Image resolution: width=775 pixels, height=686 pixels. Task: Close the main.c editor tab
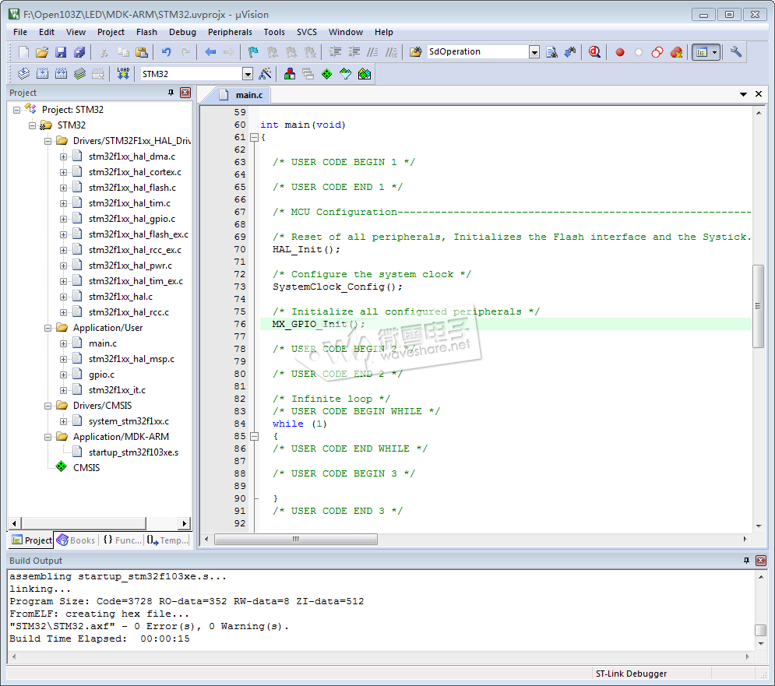[759, 94]
